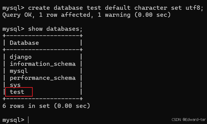
Task: Click the "show databases;" command text
Action: click(55, 29)
